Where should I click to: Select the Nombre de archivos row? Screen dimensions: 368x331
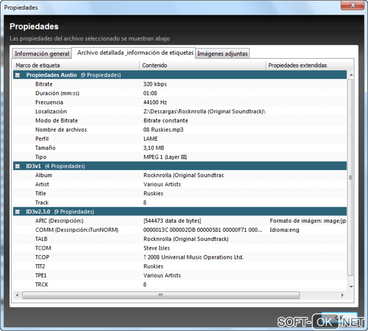180,130
